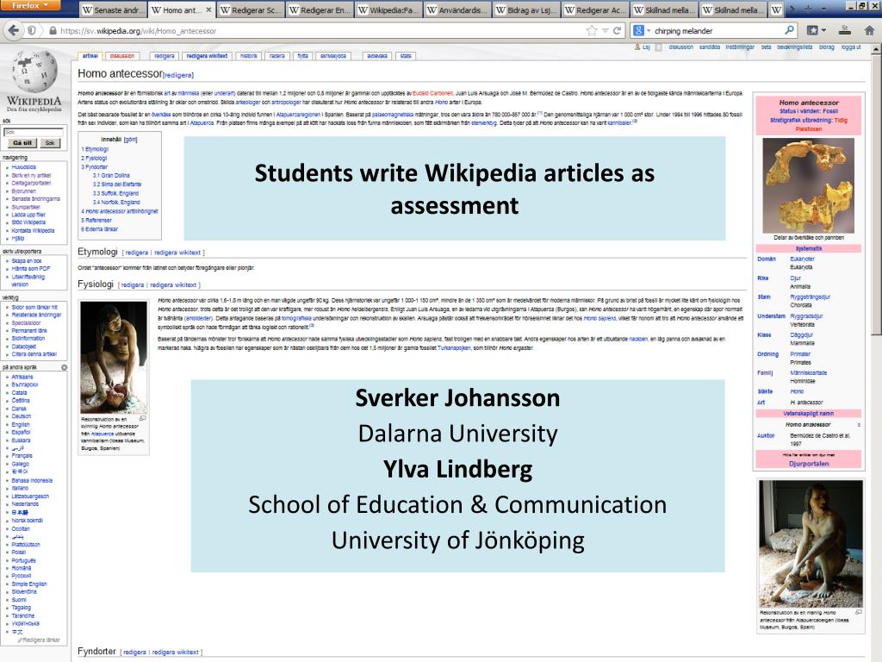
Task: Open the Firefox menu dropdown
Action: coord(32,6)
